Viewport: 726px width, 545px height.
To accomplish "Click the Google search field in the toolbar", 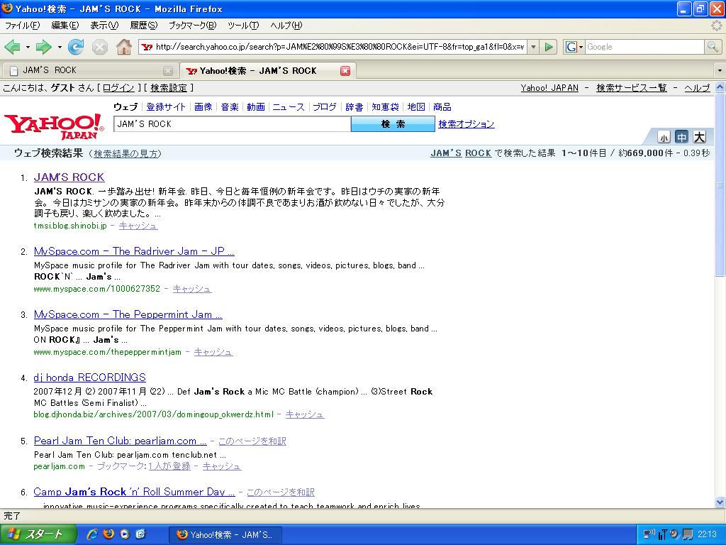I will (x=645, y=47).
